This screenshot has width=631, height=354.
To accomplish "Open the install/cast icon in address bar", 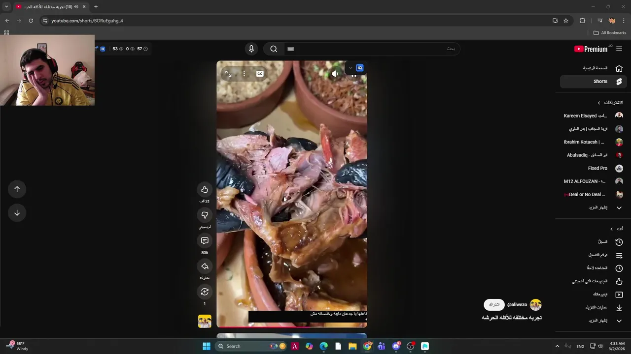I will [x=555, y=21].
